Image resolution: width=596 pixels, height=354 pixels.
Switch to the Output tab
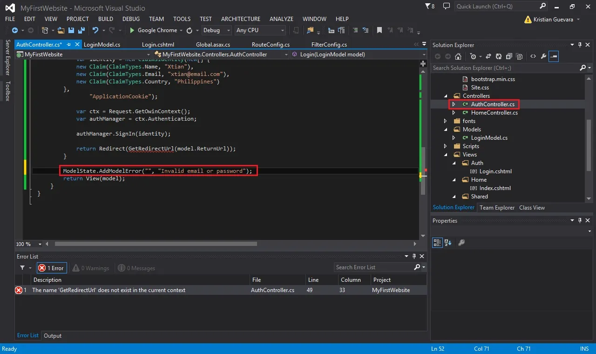click(x=53, y=336)
